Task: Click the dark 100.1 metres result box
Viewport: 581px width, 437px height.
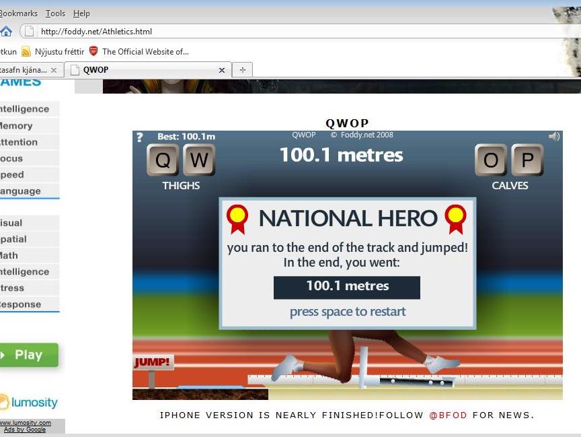Action: coord(347,288)
